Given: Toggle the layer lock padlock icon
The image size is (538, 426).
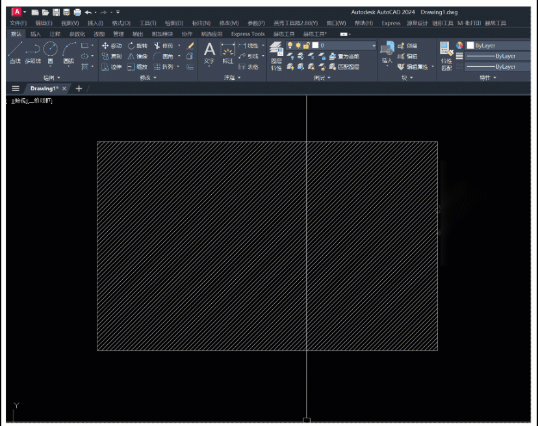Looking at the screenshot, I should (x=306, y=45).
